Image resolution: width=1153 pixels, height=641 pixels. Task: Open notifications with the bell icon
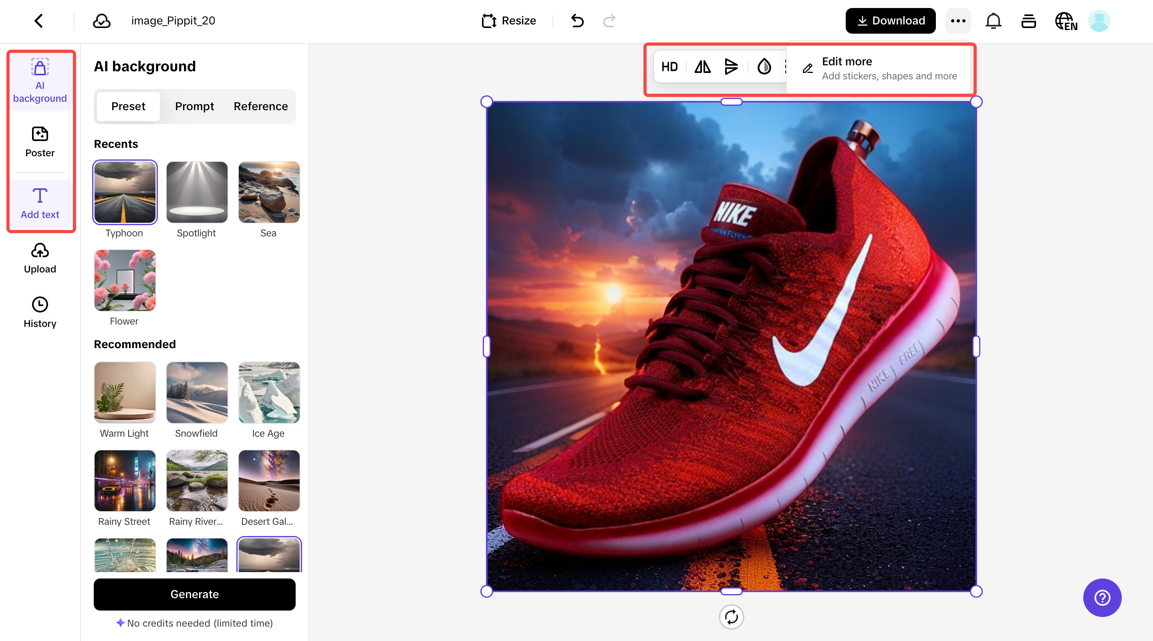[x=993, y=20]
